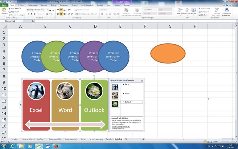Screen dimensions: 238x149
Task: Click the Ausschneiden scissors icon
Action: tap(9, 9)
